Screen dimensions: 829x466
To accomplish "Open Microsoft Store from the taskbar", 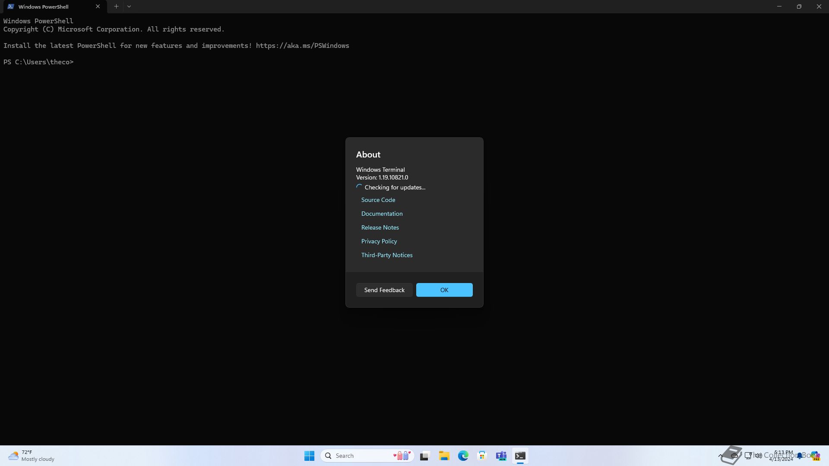I will point(482,456).
